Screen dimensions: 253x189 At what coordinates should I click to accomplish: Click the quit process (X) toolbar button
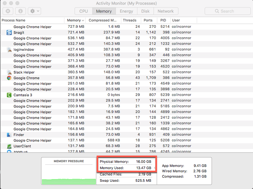(8, 11)
